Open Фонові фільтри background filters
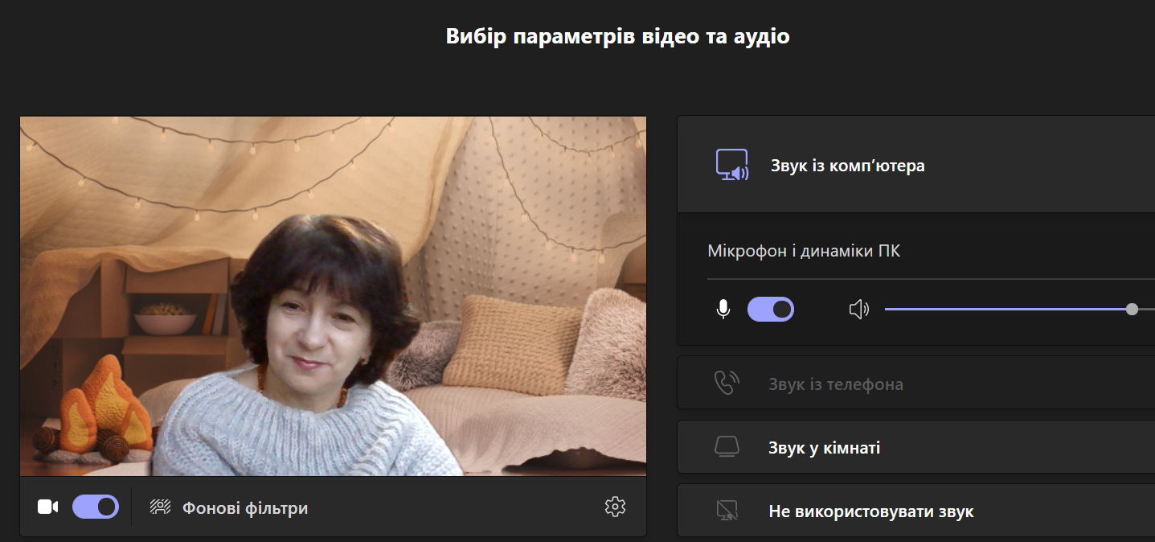Viewport: 1155px width, 542px height. click(x=244, y=508)
